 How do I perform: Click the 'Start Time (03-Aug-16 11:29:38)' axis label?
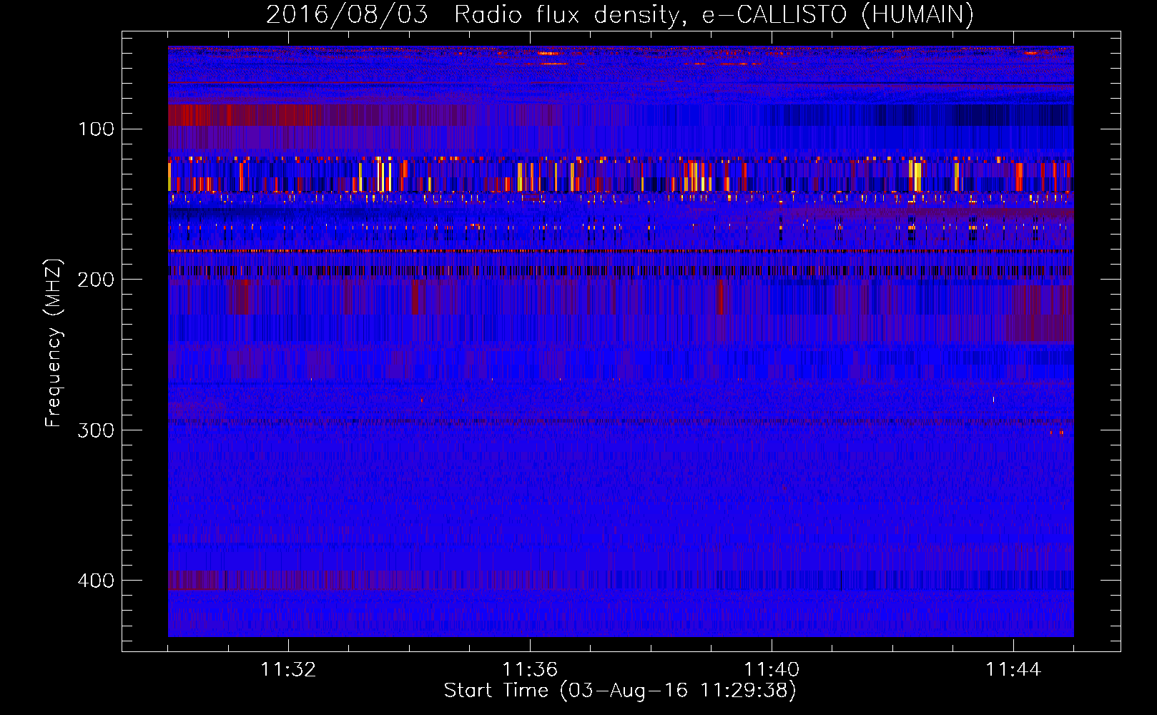620,691
